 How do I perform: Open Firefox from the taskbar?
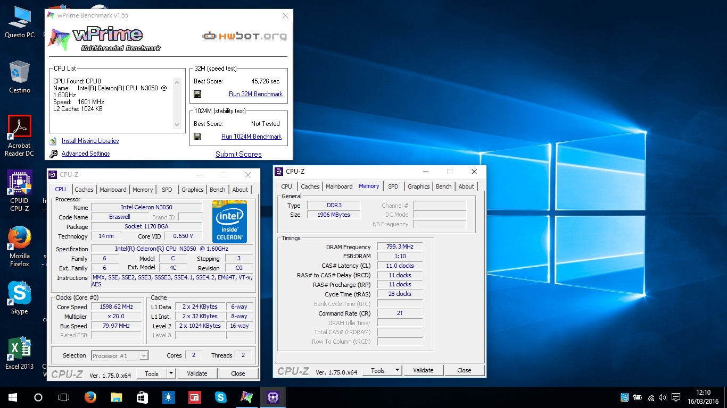coord(90,397)
